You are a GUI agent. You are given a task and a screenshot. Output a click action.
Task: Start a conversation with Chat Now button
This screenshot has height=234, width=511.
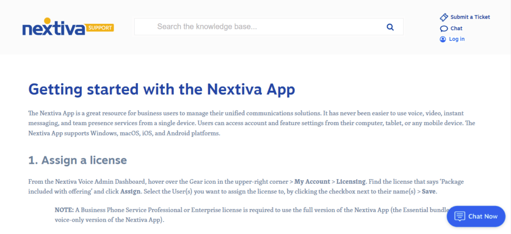click(x=476, y=216)
